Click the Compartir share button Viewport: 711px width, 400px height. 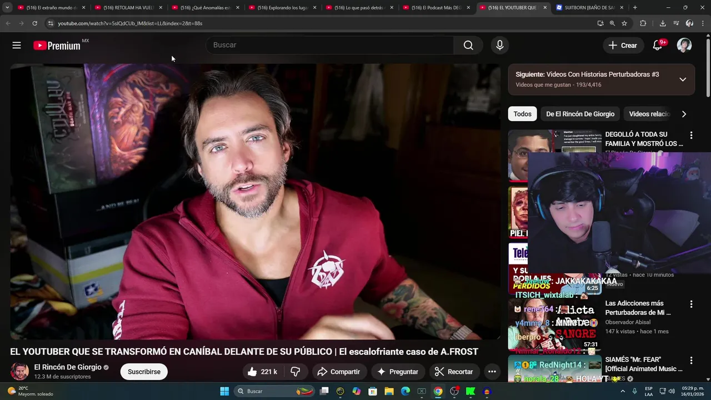339,372
